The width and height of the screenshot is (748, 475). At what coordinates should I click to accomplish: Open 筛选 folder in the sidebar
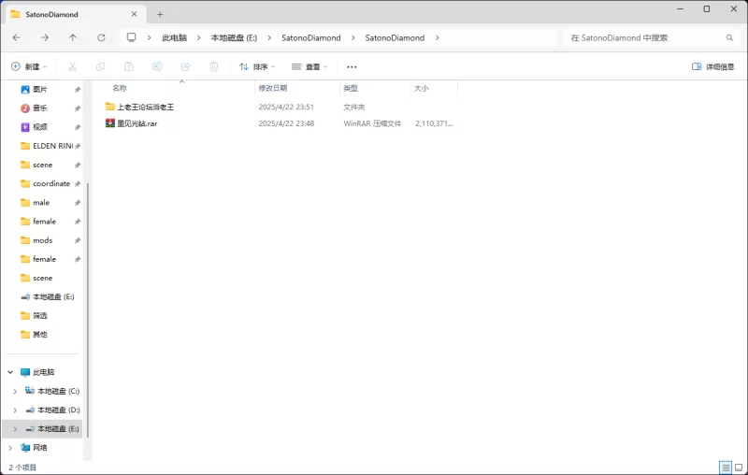[x=40, y=316]
